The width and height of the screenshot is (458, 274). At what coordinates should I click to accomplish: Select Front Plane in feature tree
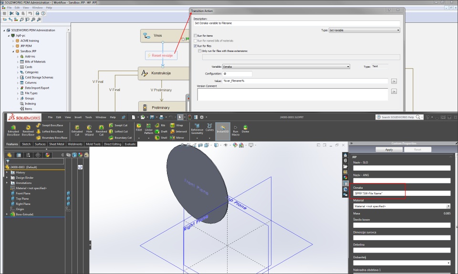coord(23,193)
